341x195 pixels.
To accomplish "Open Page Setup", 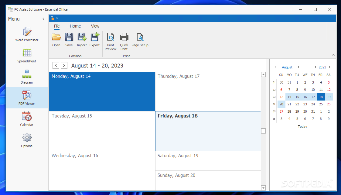I will pyautogui.click(x=140, y=40).
